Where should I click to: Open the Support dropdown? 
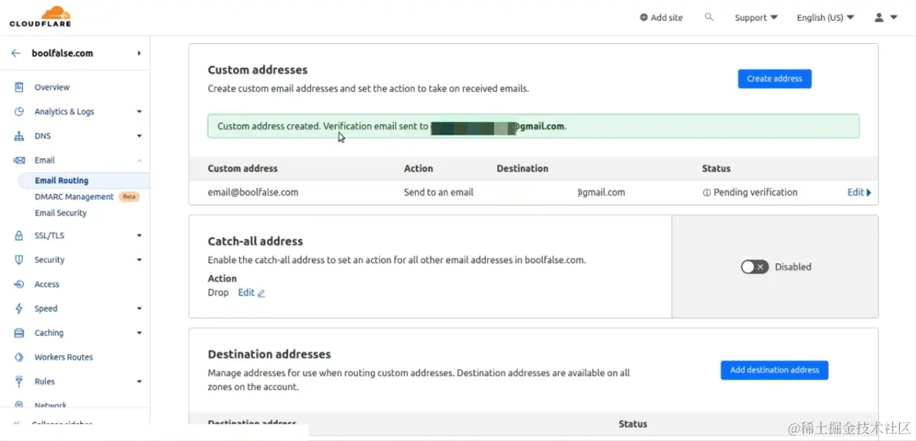coord(756,18)
